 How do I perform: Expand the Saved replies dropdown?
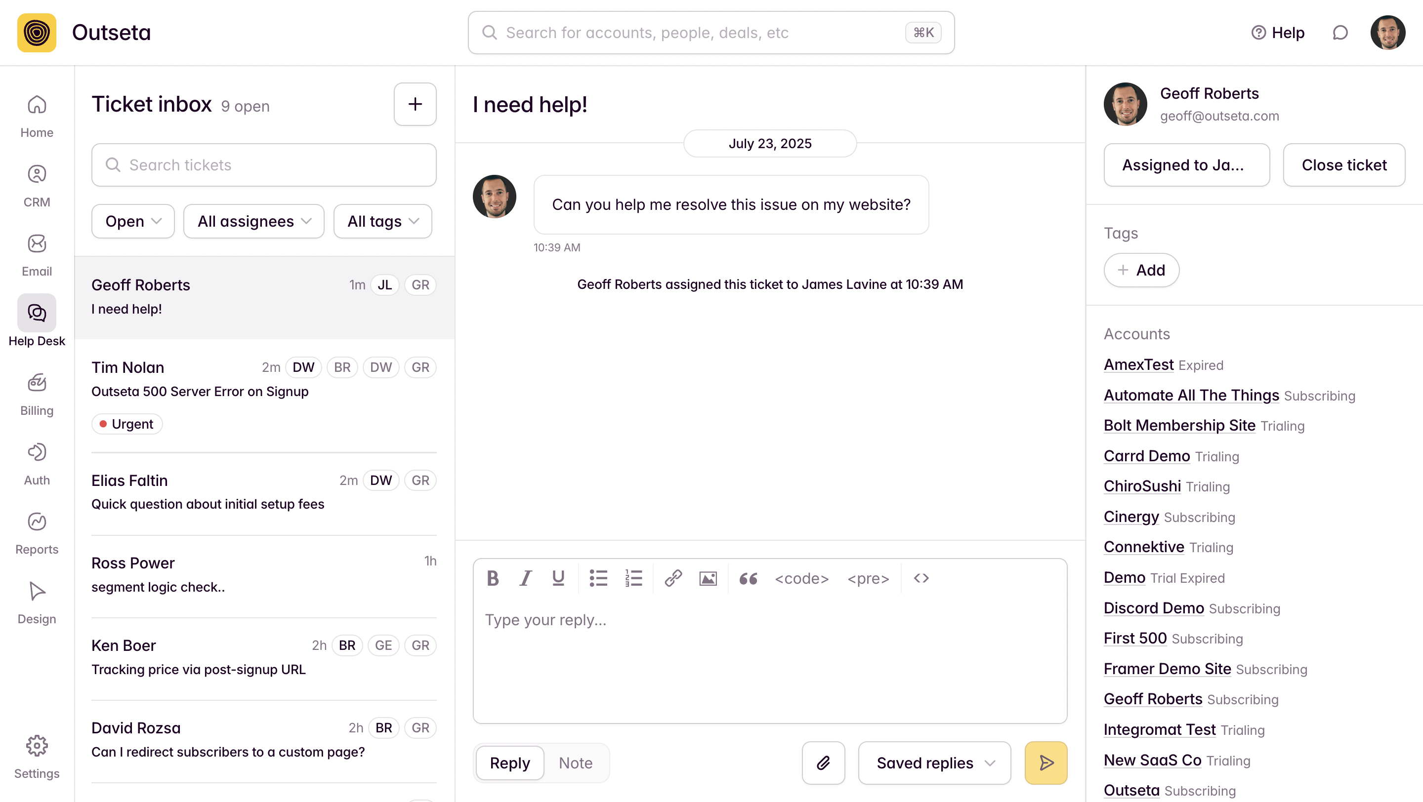[x=934, y=762]
